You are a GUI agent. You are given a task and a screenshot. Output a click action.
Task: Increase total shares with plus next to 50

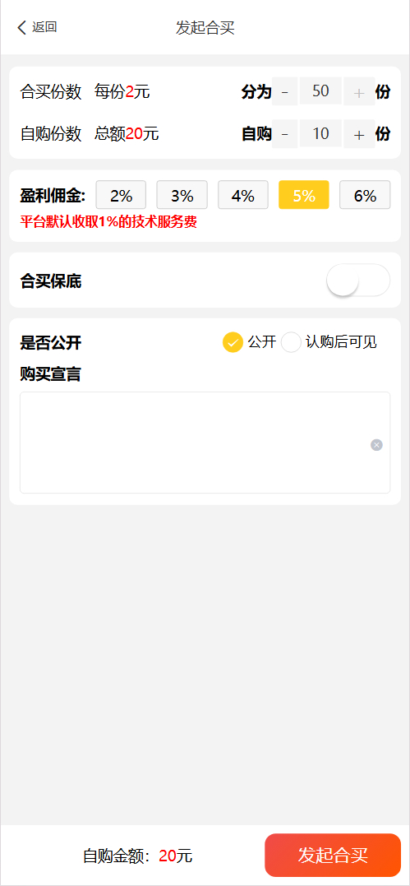359,91
